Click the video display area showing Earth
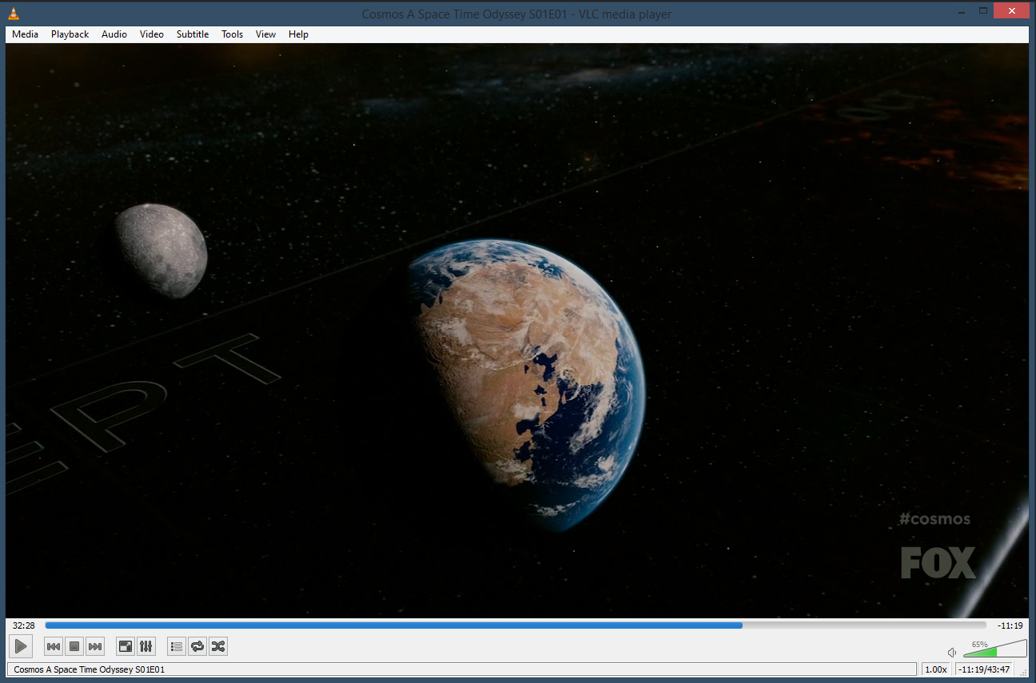The height and width of the screenshot is (683, 1036). point(517,330)
